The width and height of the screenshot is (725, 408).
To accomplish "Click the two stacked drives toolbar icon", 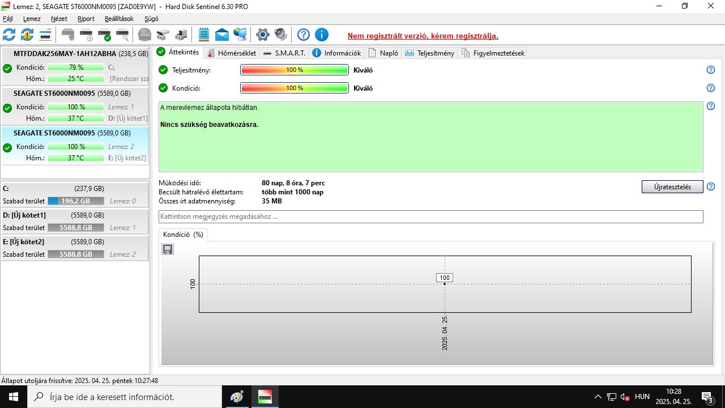I will [x=163, y=35].
